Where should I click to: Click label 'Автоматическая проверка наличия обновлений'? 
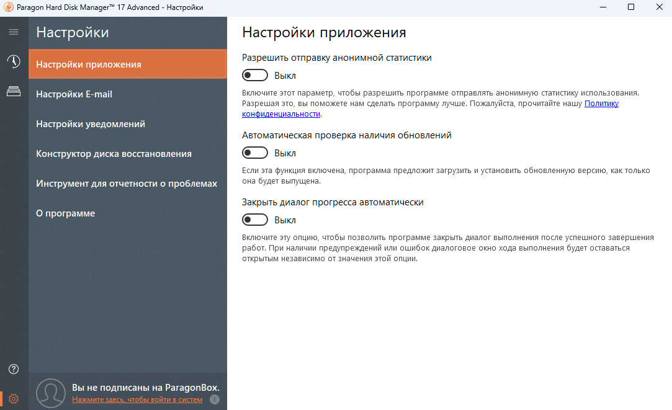[347, 135]
